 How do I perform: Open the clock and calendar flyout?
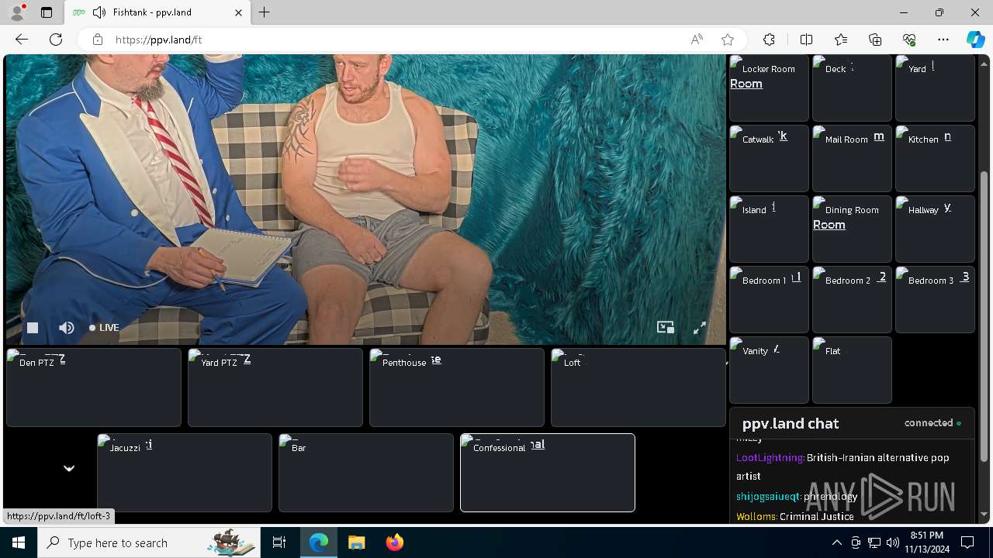(x=926, y=542)
